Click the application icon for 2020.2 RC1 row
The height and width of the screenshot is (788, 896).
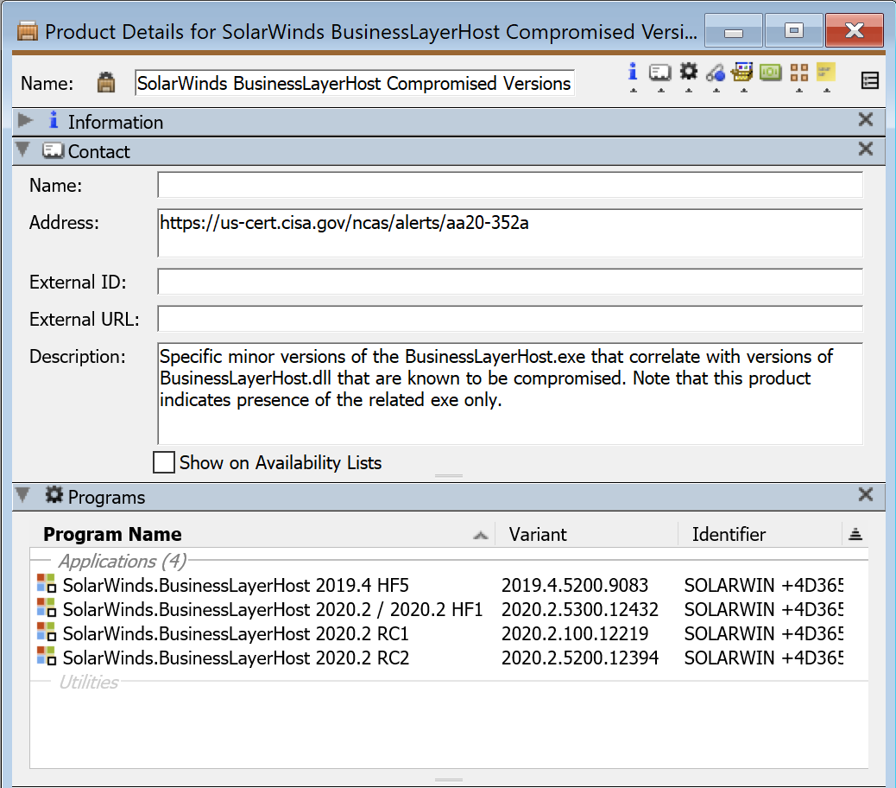click(x=47, y=632)
